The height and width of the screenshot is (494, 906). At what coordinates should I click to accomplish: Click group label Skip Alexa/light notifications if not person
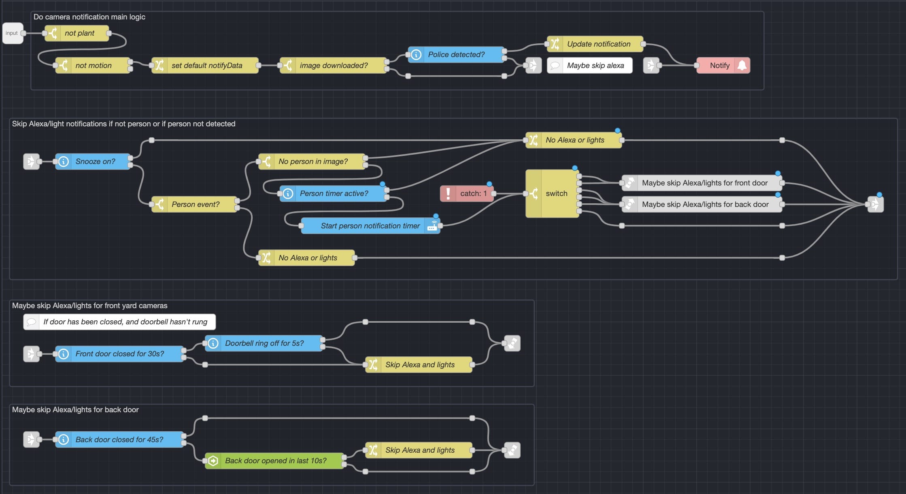point(123,124)
